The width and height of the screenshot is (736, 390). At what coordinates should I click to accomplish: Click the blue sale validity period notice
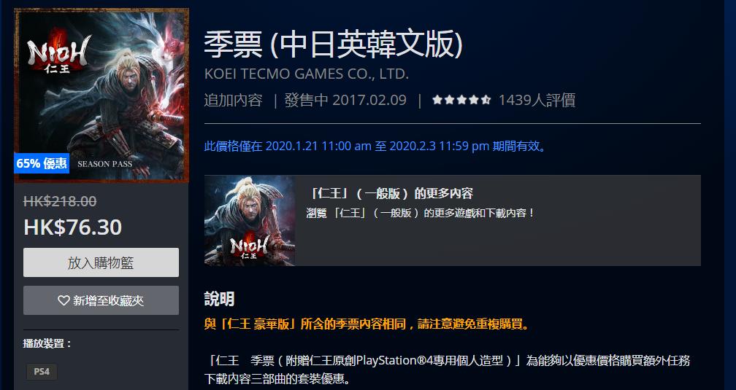click(376, 147)
